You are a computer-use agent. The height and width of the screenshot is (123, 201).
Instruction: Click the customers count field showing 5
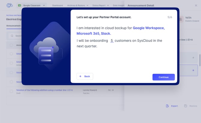click(112, 41)
